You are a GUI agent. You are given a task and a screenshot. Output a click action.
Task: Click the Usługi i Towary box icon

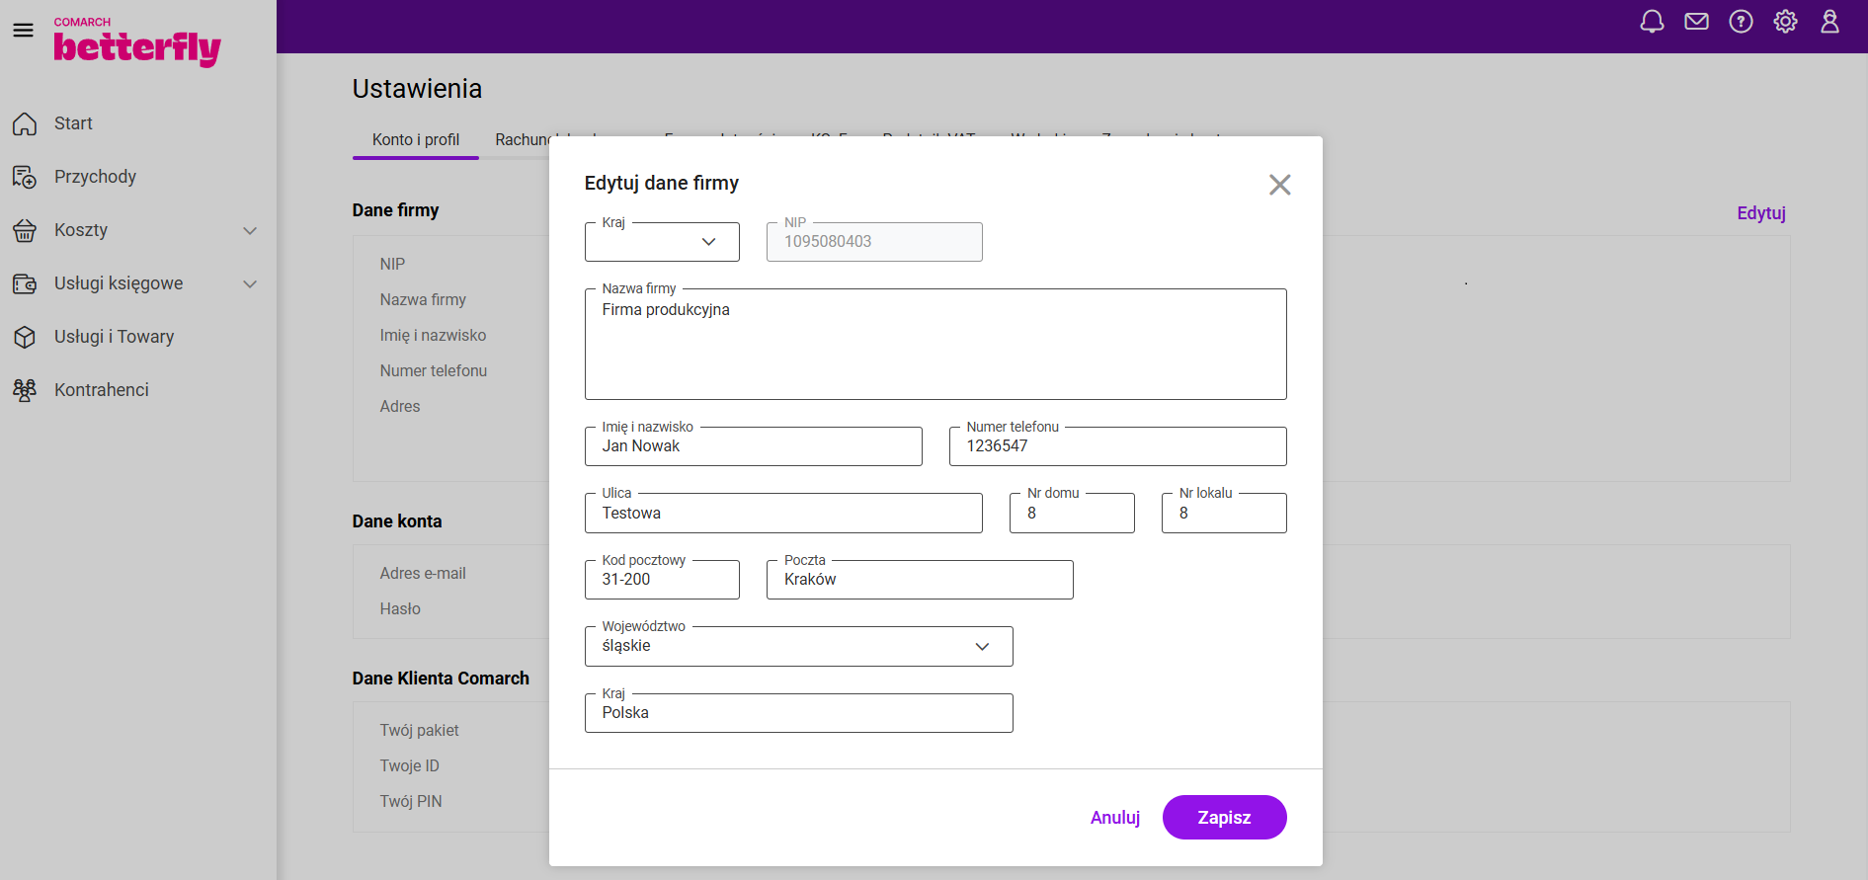[25, 337]
